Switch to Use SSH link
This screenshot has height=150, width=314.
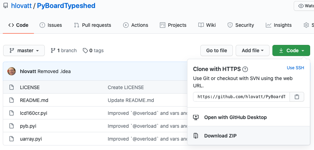(295, 68)
